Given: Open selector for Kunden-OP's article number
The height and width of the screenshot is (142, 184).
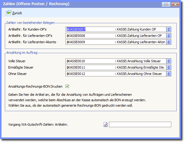Looking at the screenshot, I should 169,29.
